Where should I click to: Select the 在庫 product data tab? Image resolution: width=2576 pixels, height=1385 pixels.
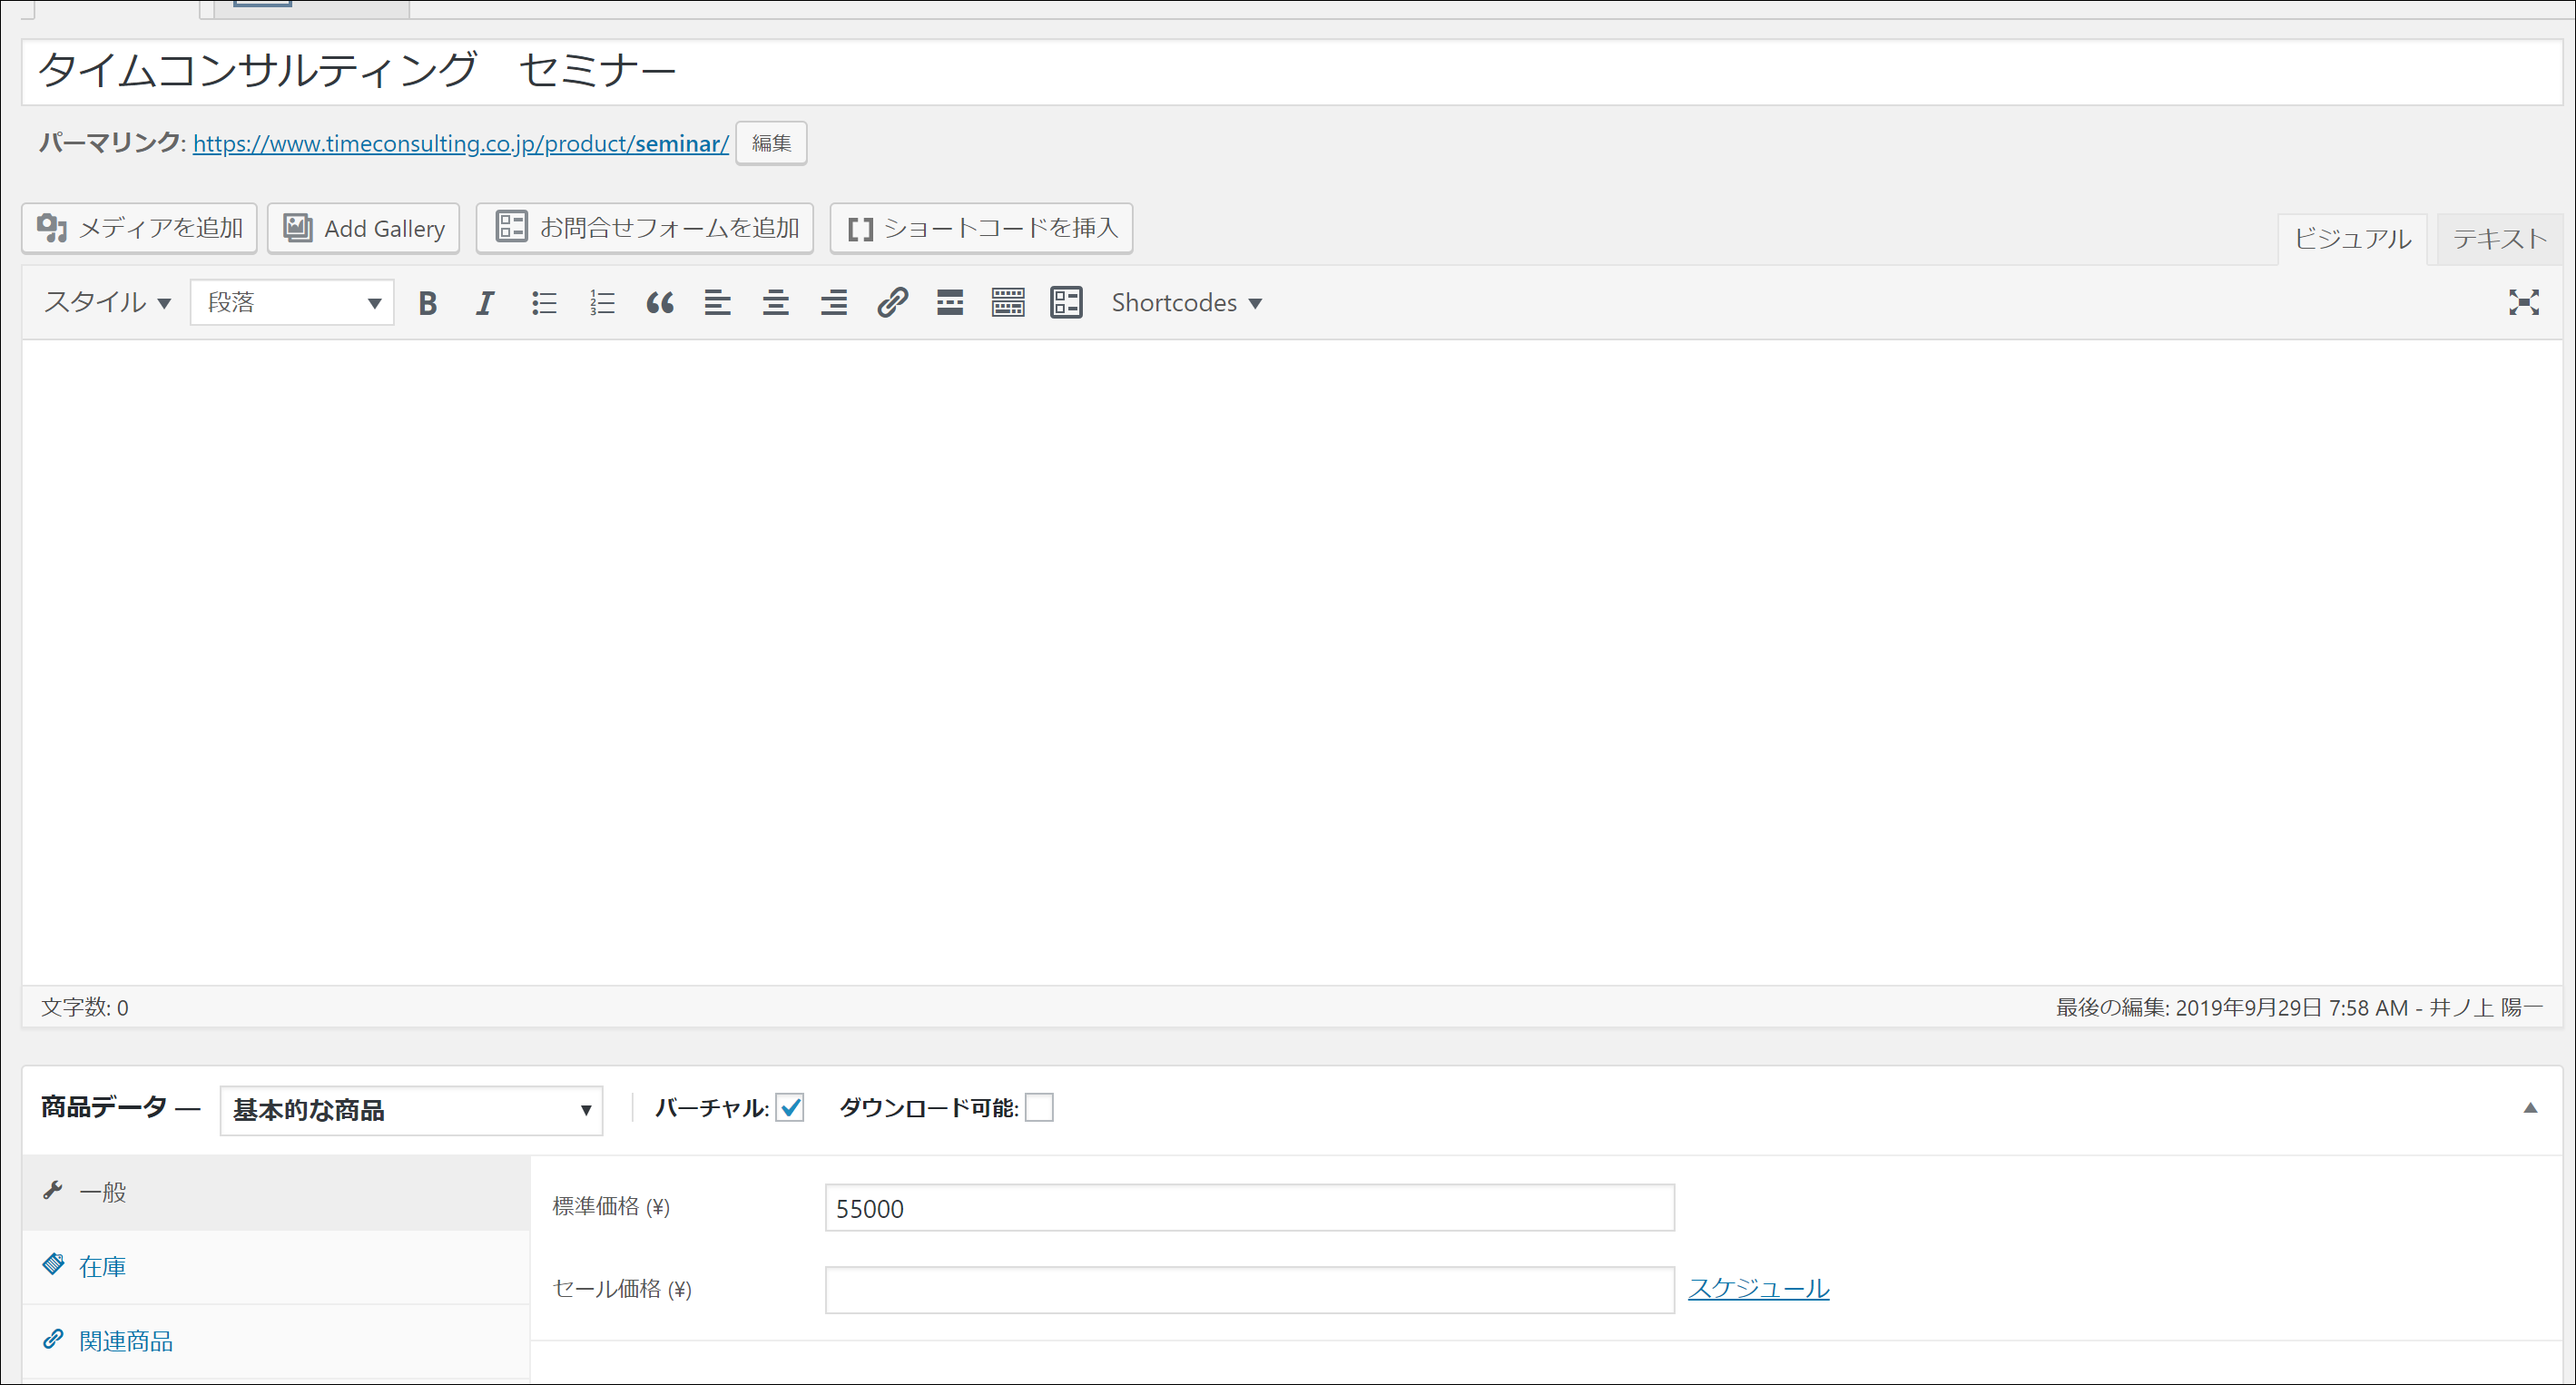[276, 1267]
